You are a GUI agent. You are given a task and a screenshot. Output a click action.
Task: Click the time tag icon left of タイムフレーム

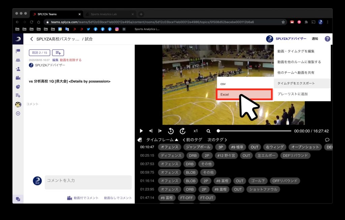(140, 140)
